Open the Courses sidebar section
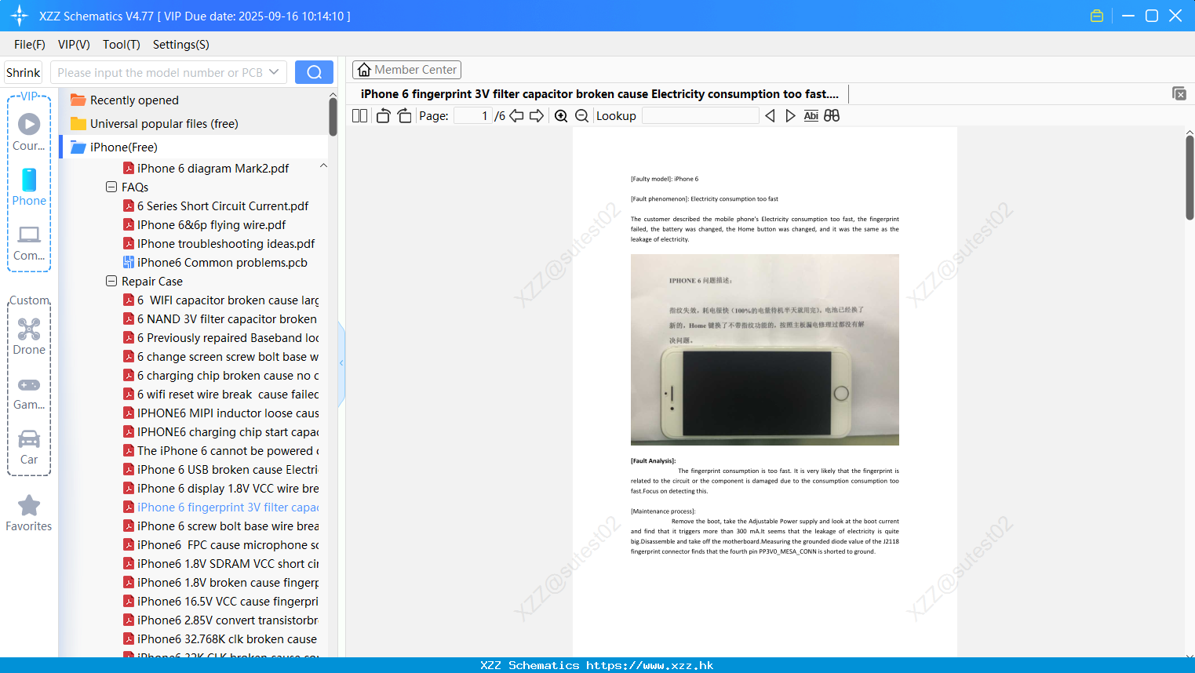 pos(29,132)
